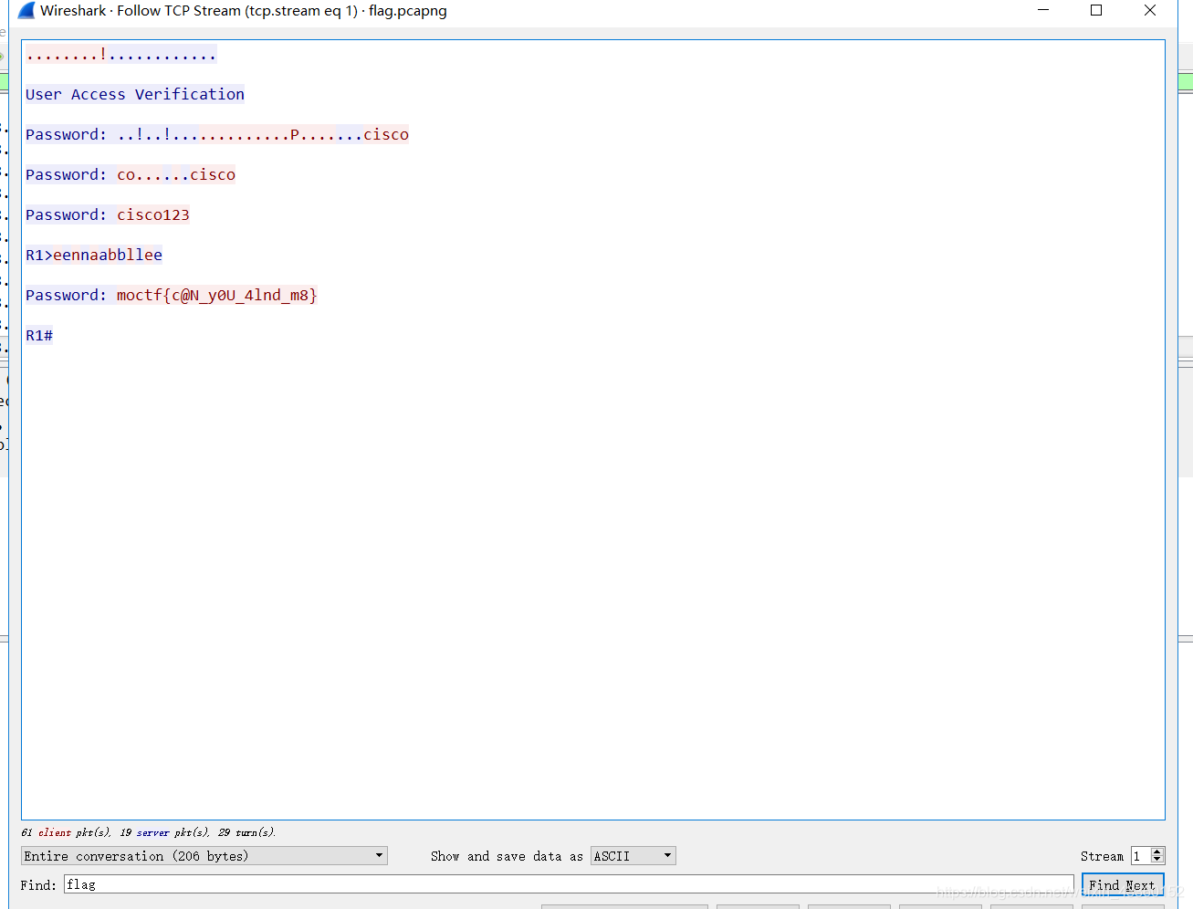
Task: Click the 'Show and save data as' label
Action: [x=507, y=856]
